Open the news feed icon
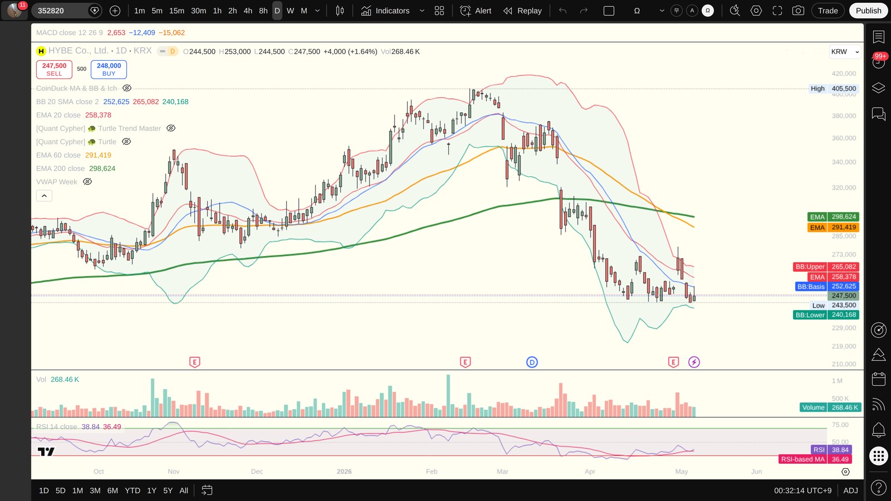891x501 pixels. 878,404
